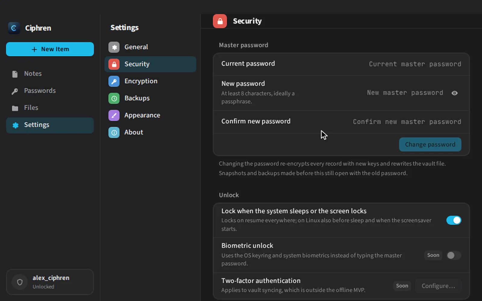The width and height of the screenshot is (482, 301).
Task: Click the red Security lock icon in settings list
Action: click(x=114, y=64)
